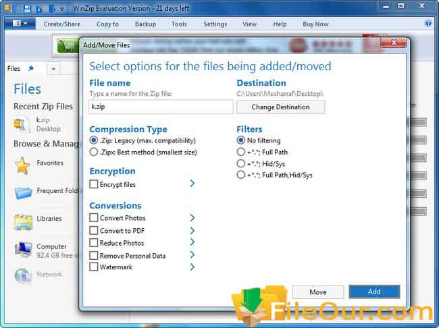Open the WinZip file menu button

tap(20, 24)
